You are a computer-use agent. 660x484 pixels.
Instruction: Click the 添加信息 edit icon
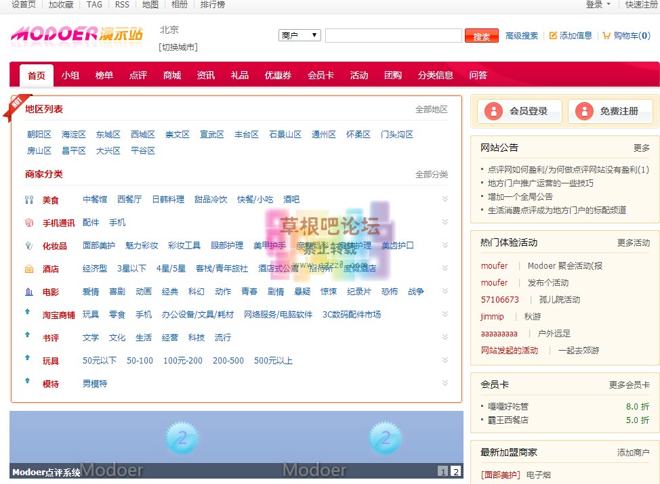point(553,36)
